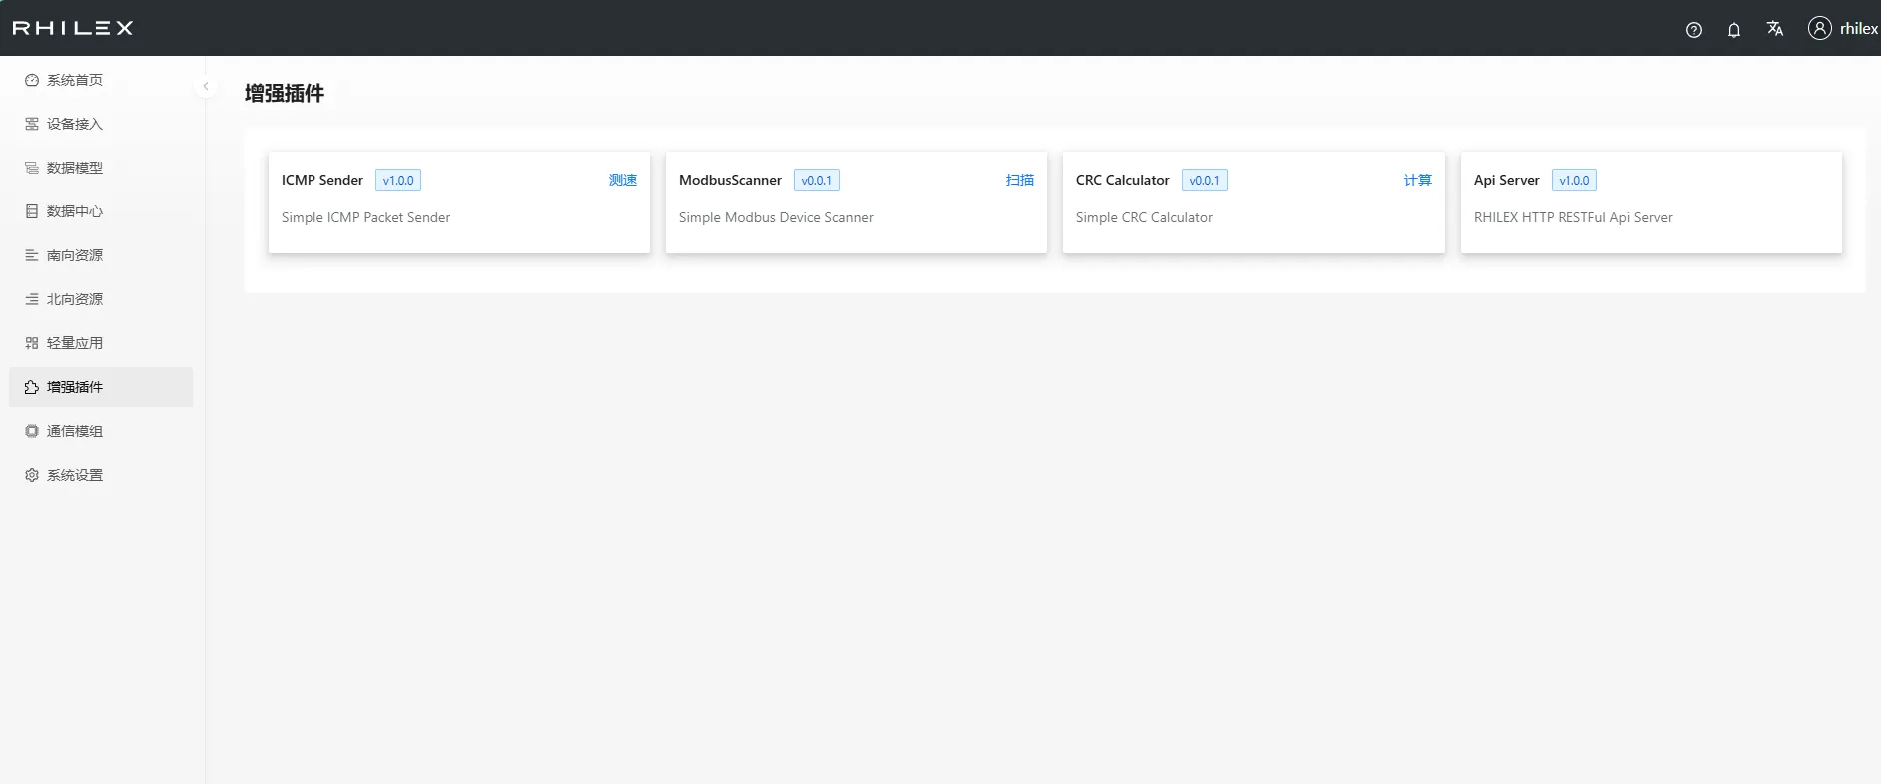Click 'Simple Modbus Device Scanner' description
1881x784 pixels.
click(776, 217)
